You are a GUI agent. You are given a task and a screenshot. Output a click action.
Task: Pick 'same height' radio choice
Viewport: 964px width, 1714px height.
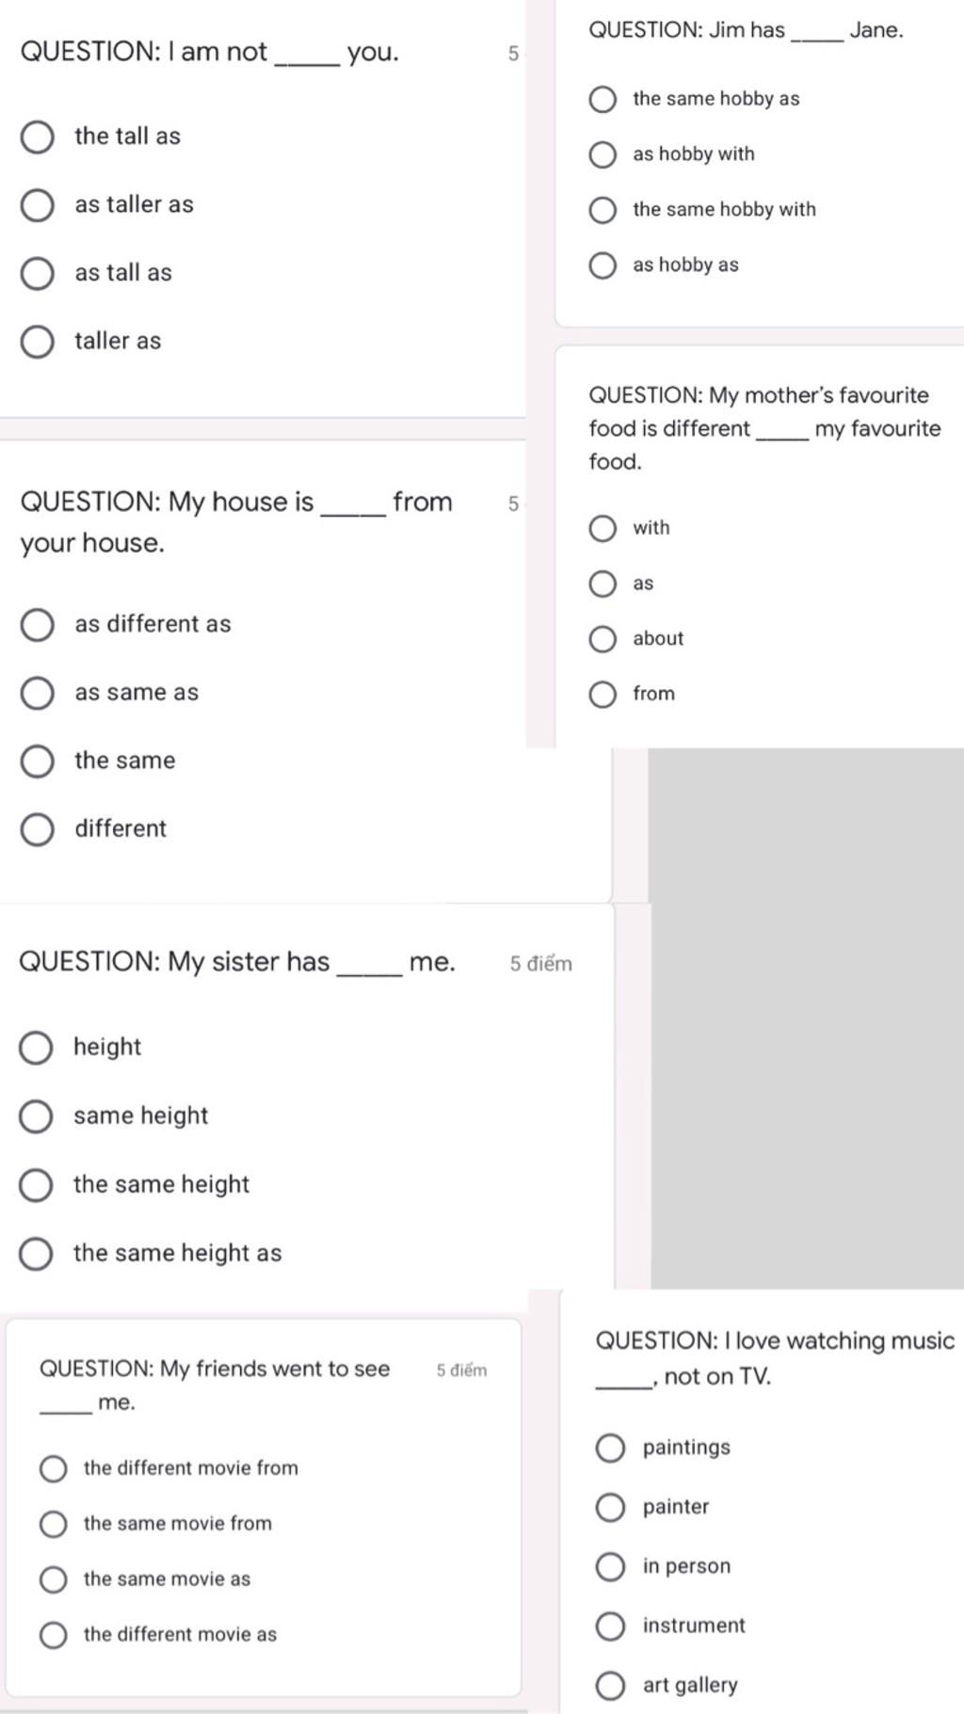point(36,1116)
